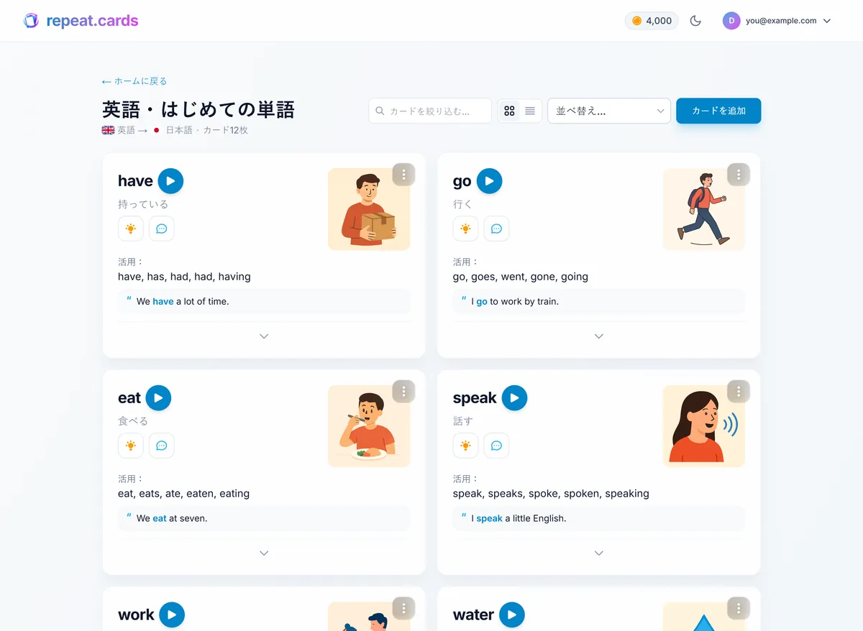
Task: Open the 'eat' illustration thumbnail
Action: [x=369, y=426]
